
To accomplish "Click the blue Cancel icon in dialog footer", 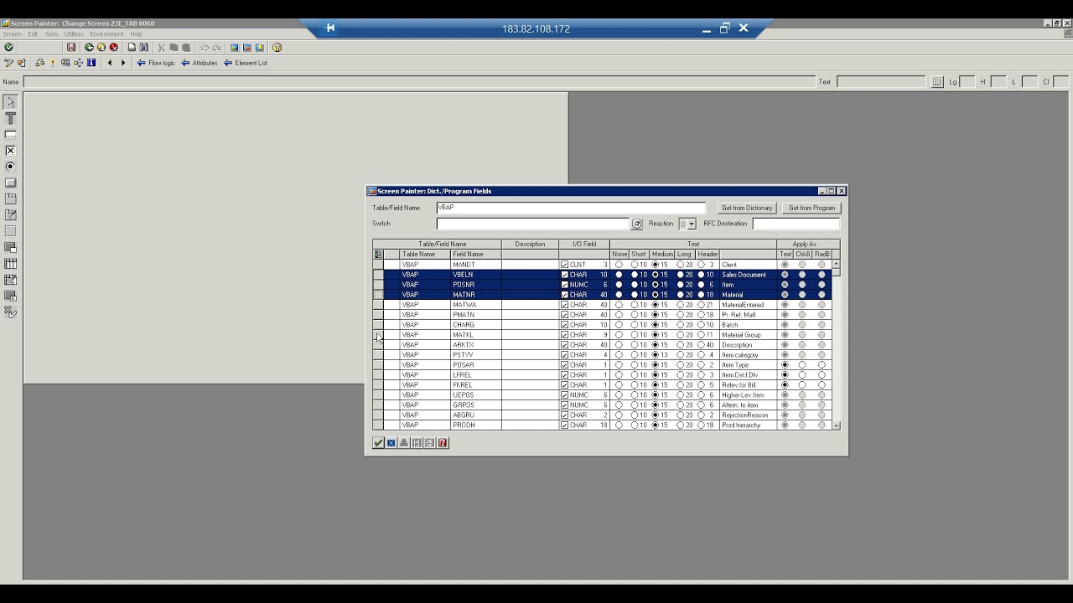I will (391, 443).
